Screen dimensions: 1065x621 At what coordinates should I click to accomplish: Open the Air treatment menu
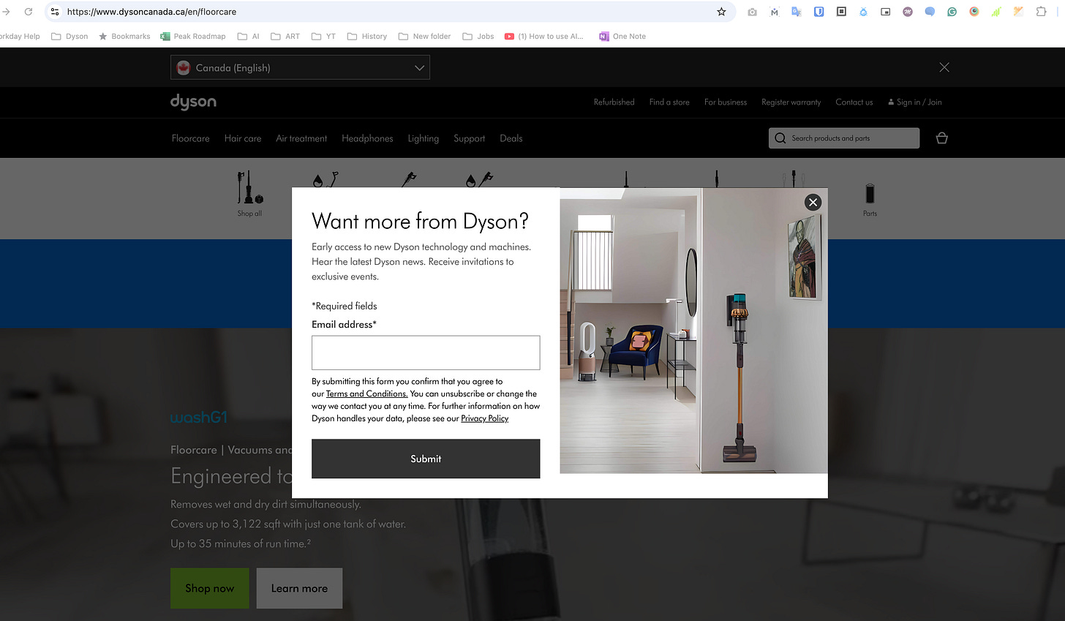301,138
